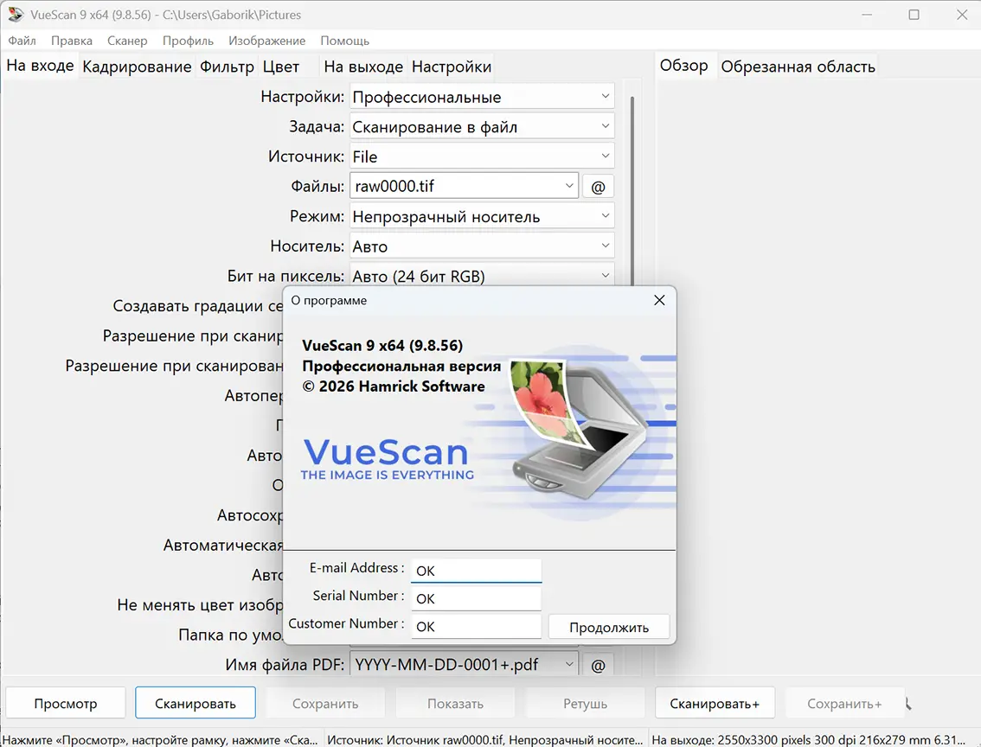981x747 pixels.
Task: Switch to the На входе tab
Action: (x=40, y=66)
